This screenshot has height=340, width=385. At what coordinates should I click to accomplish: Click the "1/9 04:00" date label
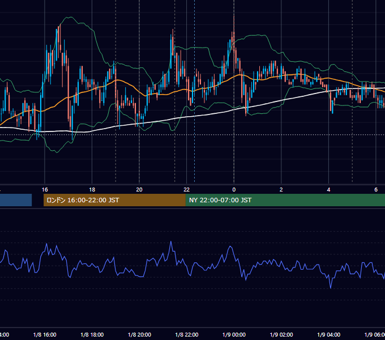(329, 335)
